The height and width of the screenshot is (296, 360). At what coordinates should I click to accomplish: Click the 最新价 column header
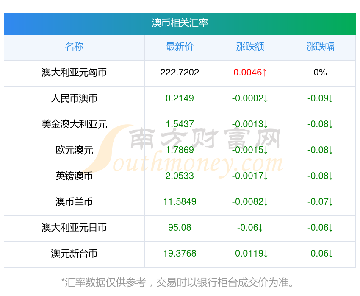180,47
